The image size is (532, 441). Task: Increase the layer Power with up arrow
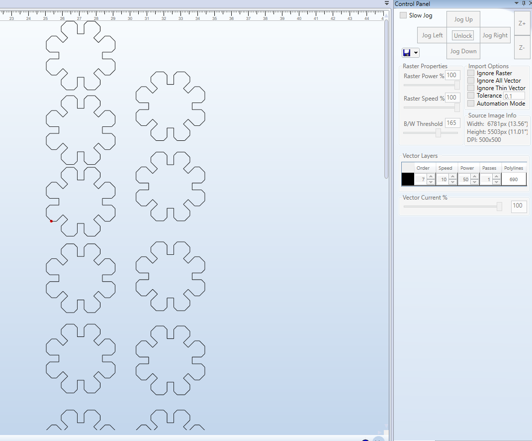point(475,176)
